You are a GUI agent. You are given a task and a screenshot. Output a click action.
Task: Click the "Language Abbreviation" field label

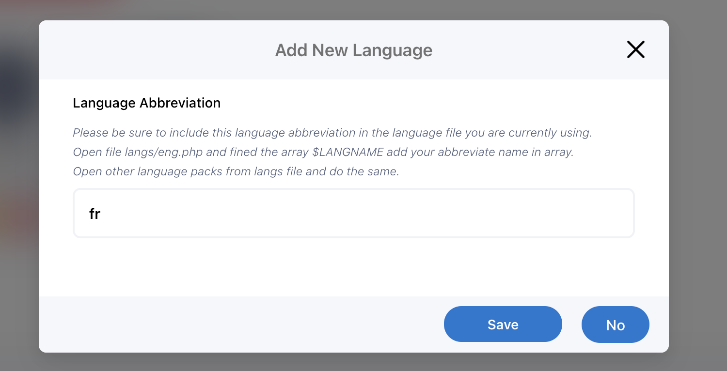pyautogui.click(x=146, y=103)
